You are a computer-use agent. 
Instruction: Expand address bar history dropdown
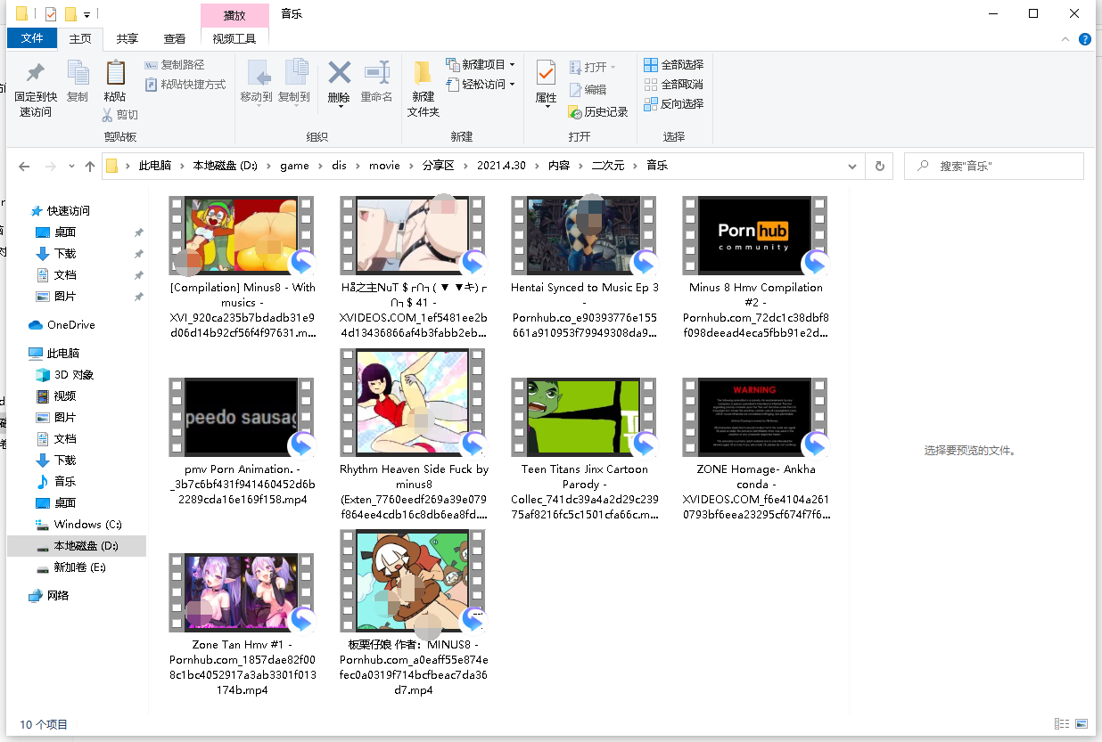[x=853, y=167]
